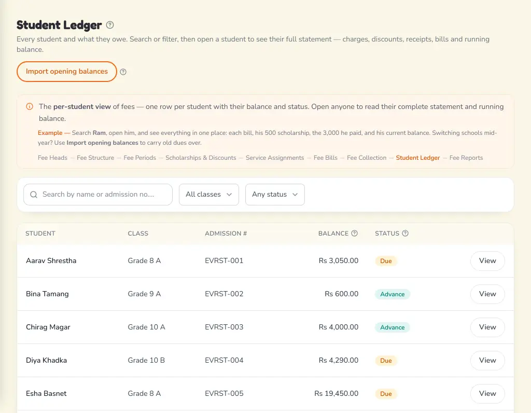Screen dimensions: 531x413
Task: Open Scholarships & Discounts step
Action: click(x=201, y=158)
